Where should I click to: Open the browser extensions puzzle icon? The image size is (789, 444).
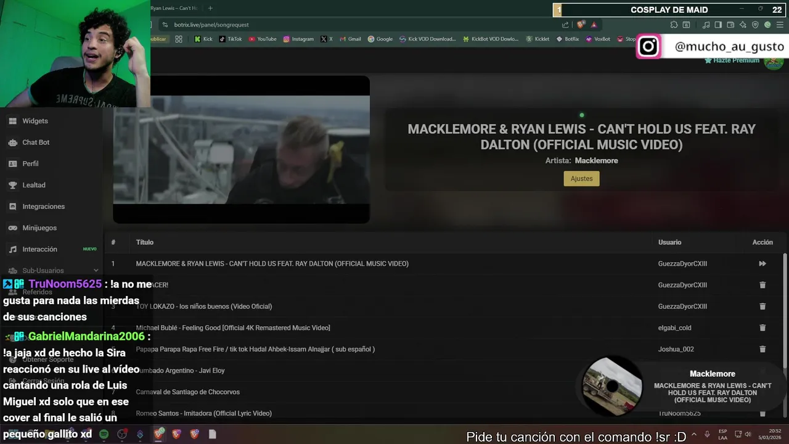pyautogui.click(x=674, y=25)
